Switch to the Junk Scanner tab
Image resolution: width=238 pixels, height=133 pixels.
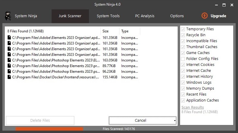point(70,16)
